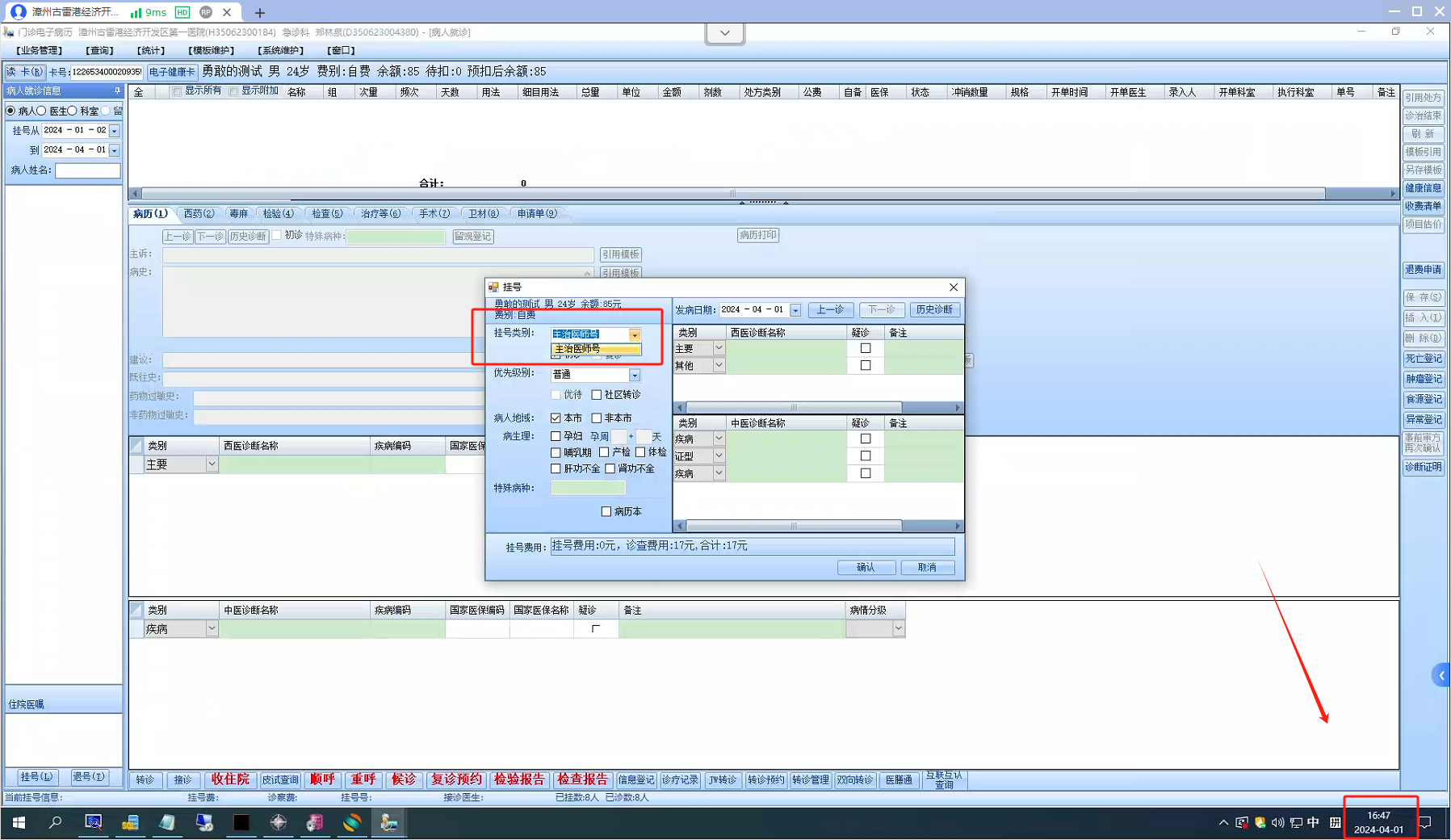1451x840 pixels.
Task: Expand the 其他 category dropdown in dialog
Action: (719, 366)
